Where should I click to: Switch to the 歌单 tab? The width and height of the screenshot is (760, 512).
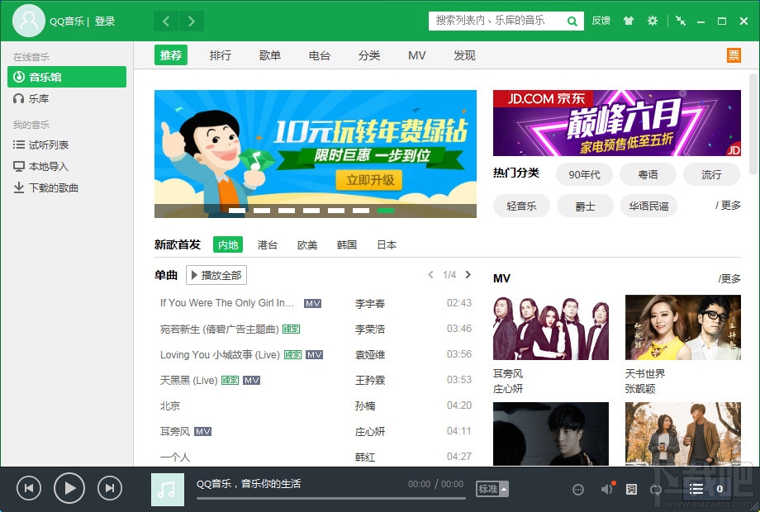coord(270,55)
